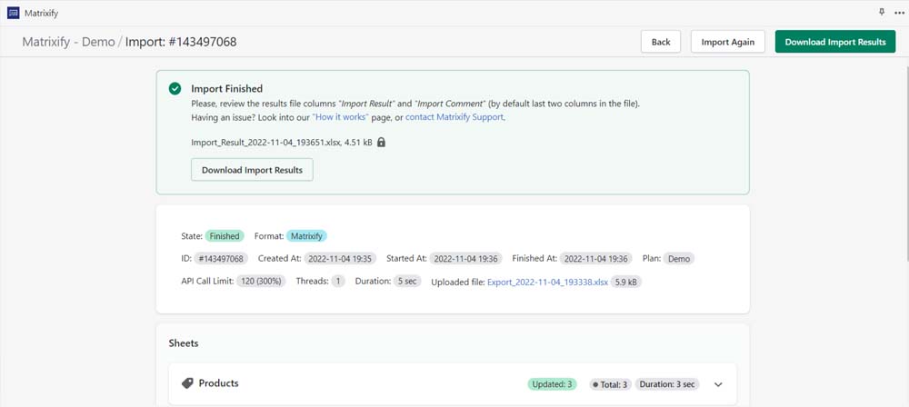
Task: Click the Import_Result_2022-11-04_193651.xlsx file name
Action: click(x=265, y=142)
